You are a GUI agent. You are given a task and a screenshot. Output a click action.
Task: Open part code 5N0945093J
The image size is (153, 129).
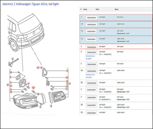[x=91, y=32]
